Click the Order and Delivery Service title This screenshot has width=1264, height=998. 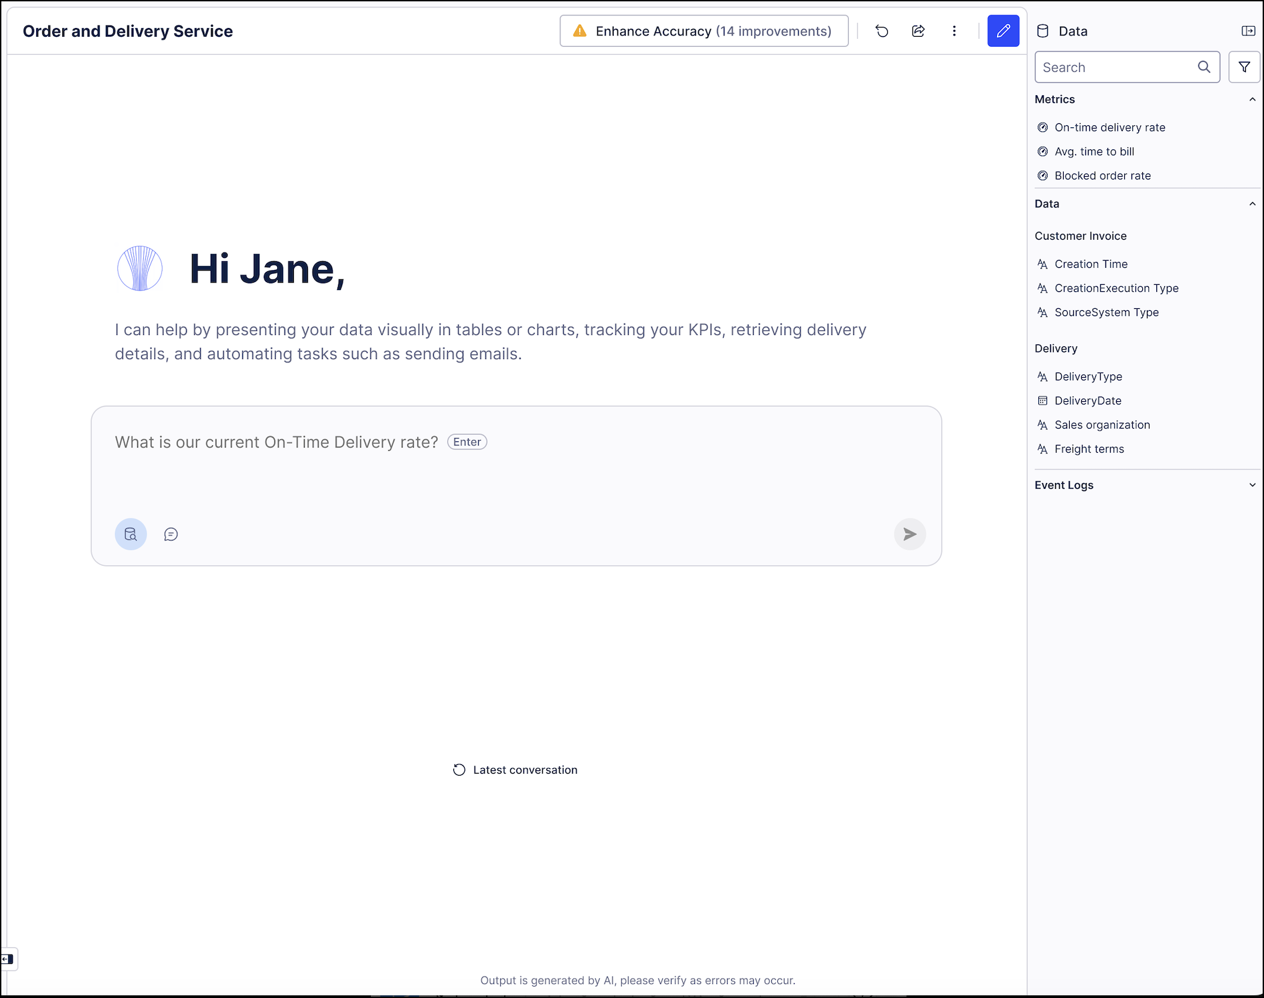[x=128, y=31]
